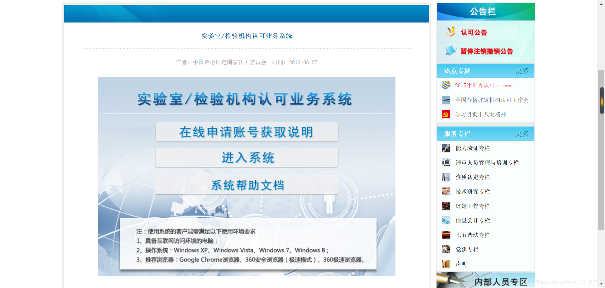Screen dimensions: 605x288
Task: Open 资质认定专栏 link
Action: coord(473,177)
